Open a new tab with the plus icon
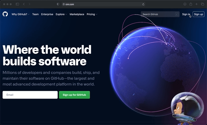Viewport: 207px width, 125px height. (x=197, y=4)
